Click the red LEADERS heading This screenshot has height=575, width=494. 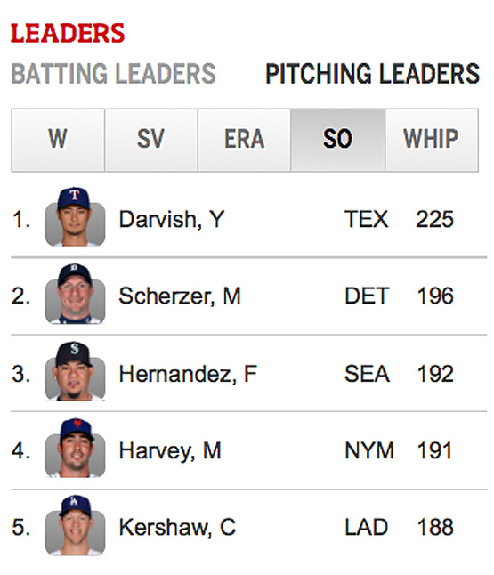click(68, 33)
